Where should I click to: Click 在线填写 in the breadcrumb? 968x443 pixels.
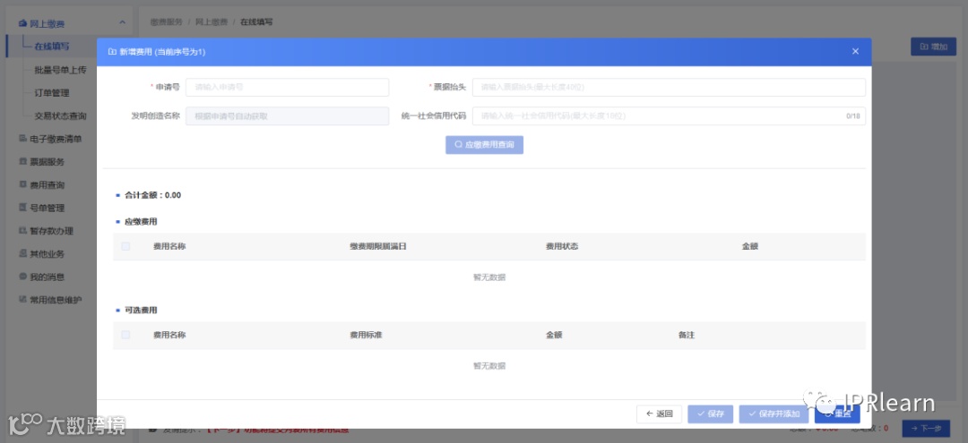click(x=257, y=21)
